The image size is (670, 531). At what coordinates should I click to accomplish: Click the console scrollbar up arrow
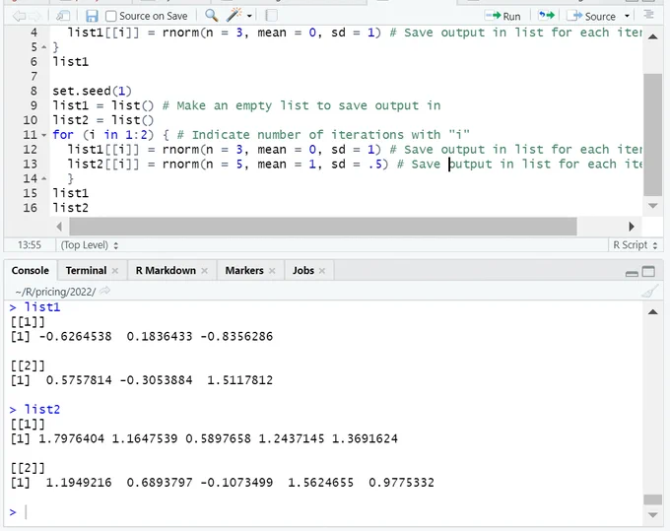pos(652,312)
